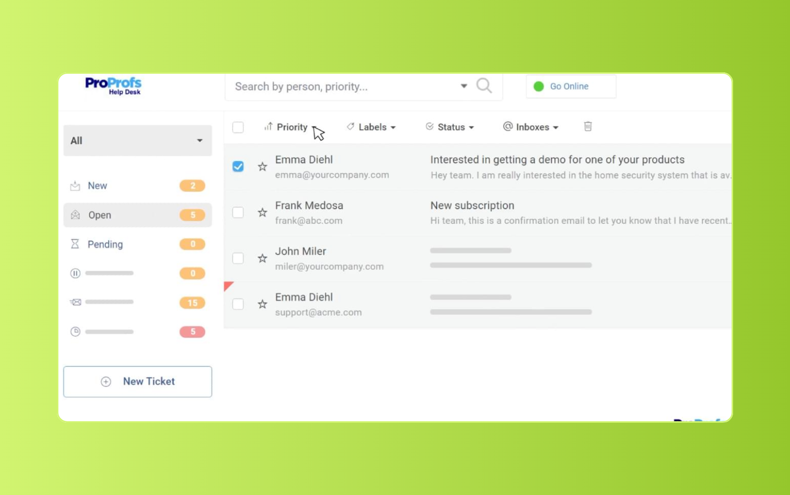Viewport: 790px width, 495px height.
Task: Open the Labels dropdown
Action: coord(371,127)
